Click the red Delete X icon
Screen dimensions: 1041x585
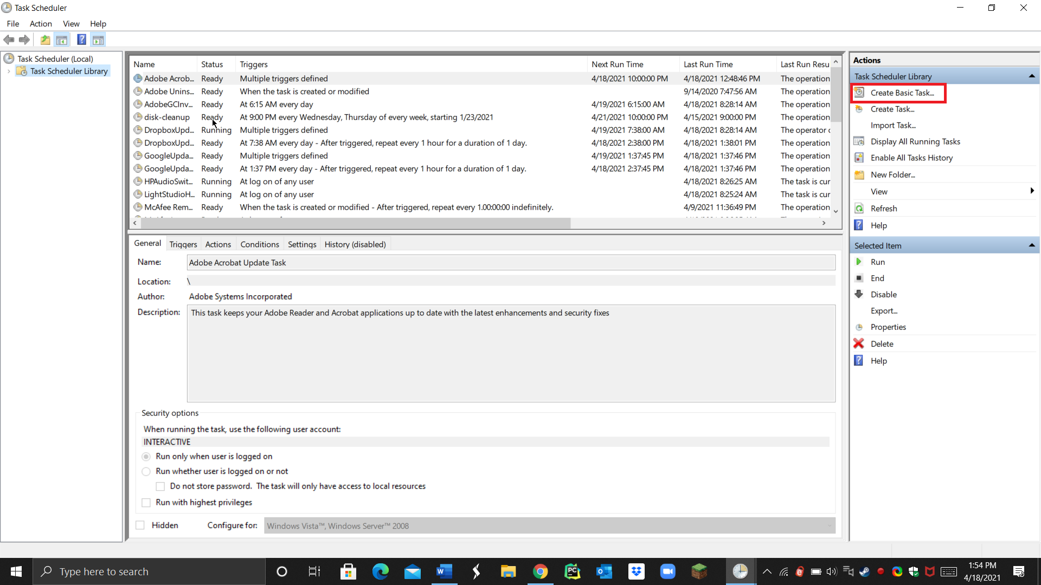coord(859,343)
